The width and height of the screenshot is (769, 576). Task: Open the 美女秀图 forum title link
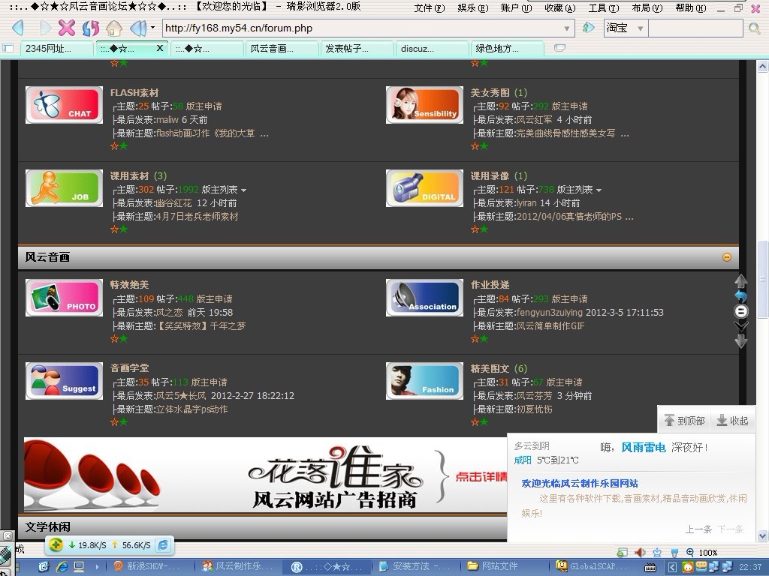click(490, 92)
